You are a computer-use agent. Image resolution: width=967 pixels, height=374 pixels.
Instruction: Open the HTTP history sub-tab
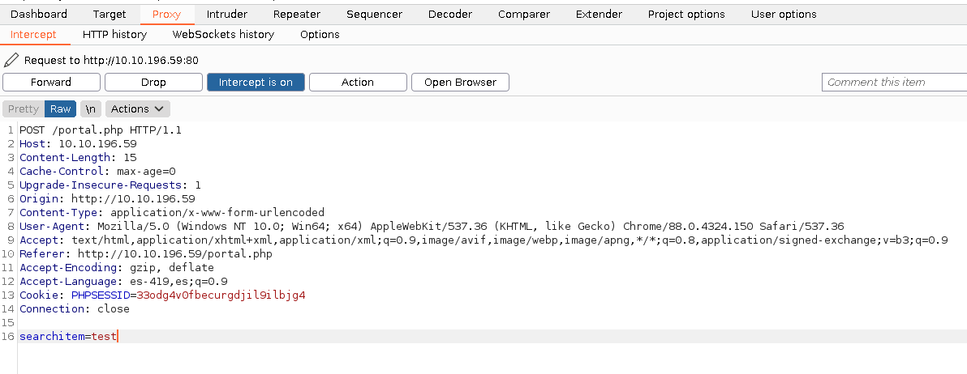coord(114,35)
